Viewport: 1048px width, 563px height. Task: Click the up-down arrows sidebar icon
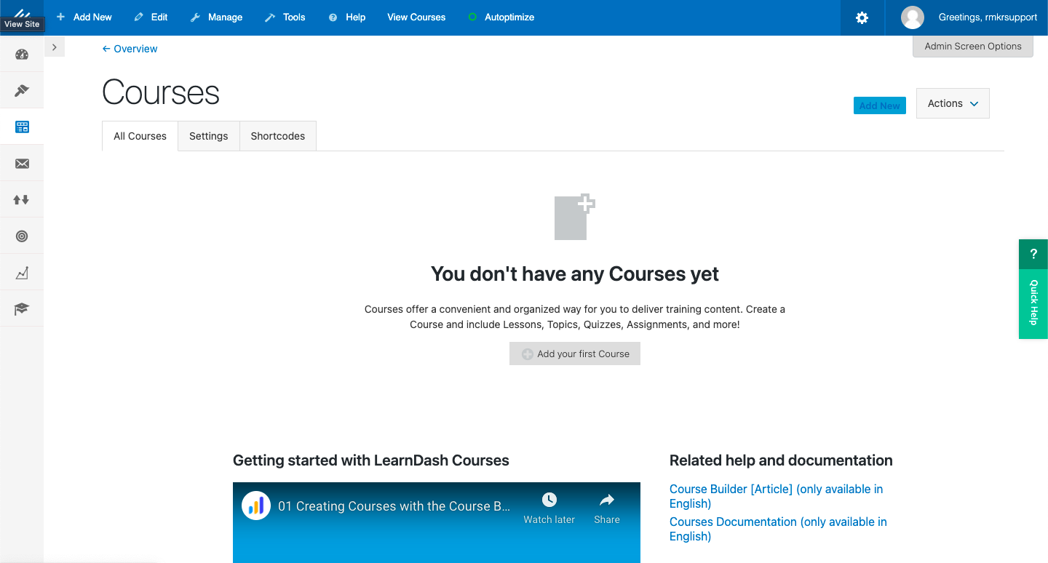click(21, 199)
